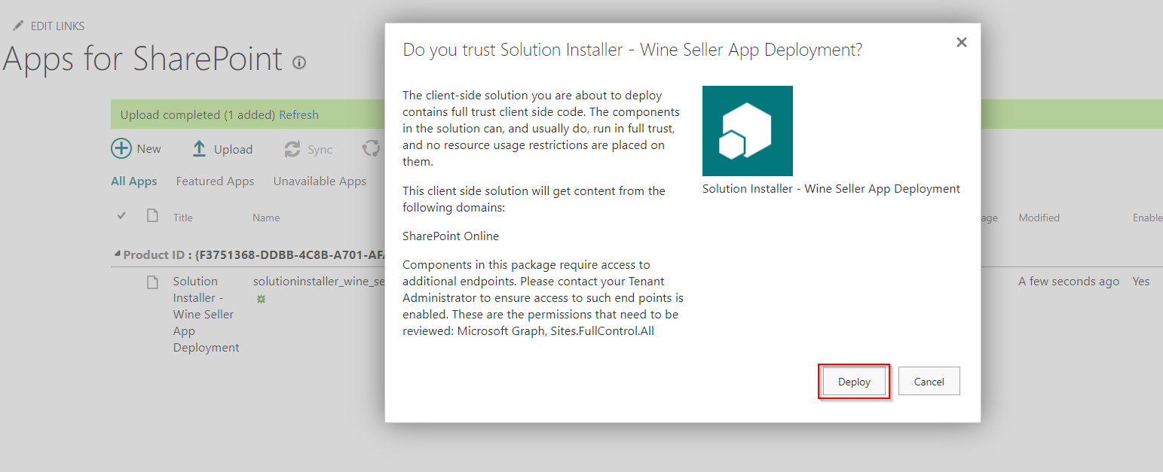Open EDIT LINKS pencil icon
1163x472 pixels.
(x=18, y=26)
